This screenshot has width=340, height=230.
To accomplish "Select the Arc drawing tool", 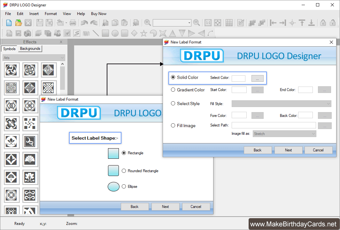I will click(x=210, y=33).
